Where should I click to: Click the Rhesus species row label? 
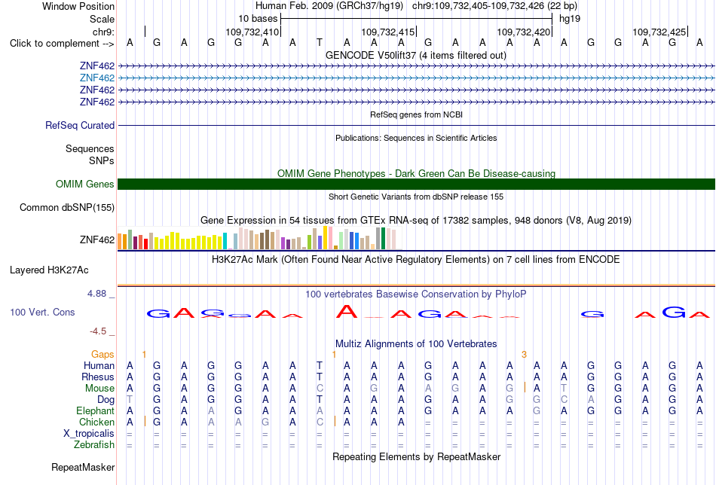point(98,377)
